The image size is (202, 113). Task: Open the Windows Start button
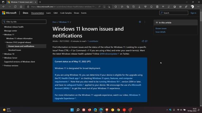pyautogui.click(x=72, y=110)
